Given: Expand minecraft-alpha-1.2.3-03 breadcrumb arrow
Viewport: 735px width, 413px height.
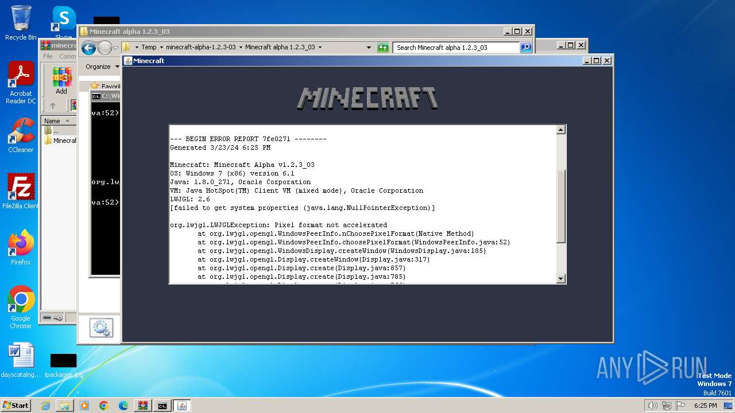Looking at the screenshot, I should [x=241, y=48].
